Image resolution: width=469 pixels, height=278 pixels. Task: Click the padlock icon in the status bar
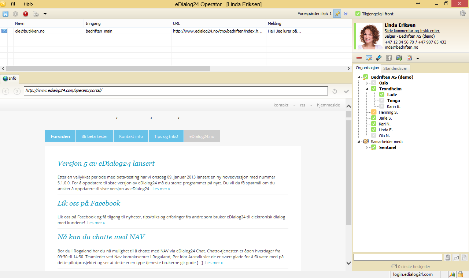pyautogui.click(x=460, y=274)
